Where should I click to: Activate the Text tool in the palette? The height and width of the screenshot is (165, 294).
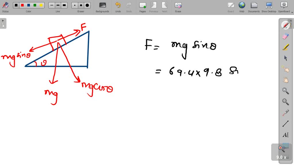pyautogui.click(x=285, y=135)
